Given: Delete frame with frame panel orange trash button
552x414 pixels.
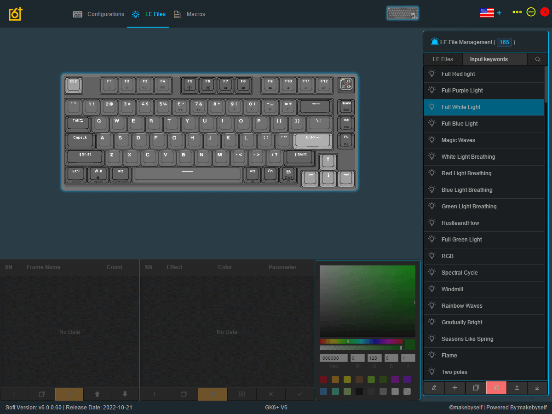Looking at the screenshot, I should pyautogui.click(x=69, y=394).
